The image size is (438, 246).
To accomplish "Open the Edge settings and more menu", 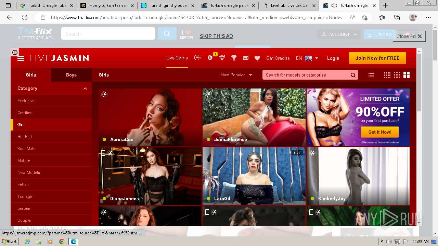I will 428,17.
